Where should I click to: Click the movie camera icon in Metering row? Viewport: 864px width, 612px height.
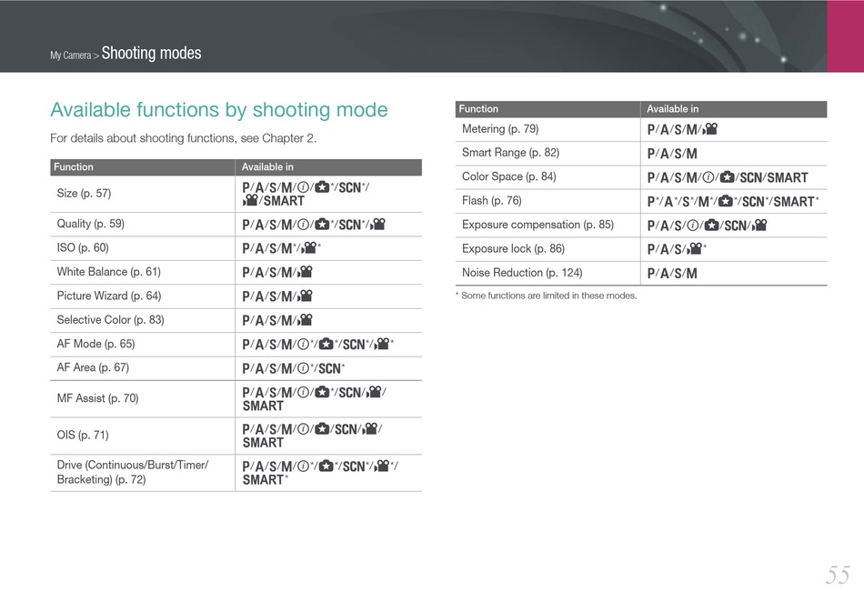coord(709,129)
